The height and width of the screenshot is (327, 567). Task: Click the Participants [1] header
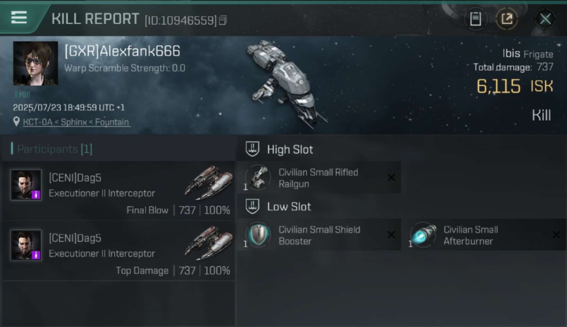[55, 149]
